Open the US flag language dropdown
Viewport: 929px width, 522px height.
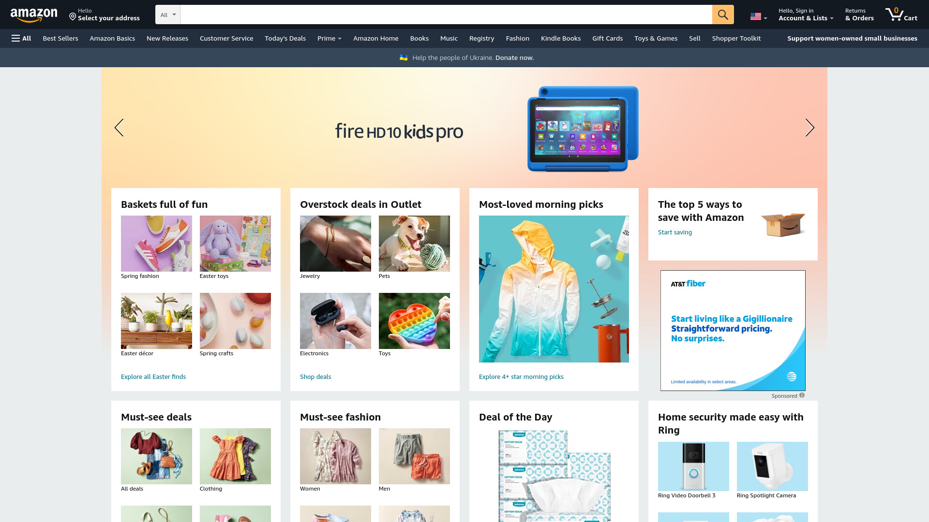point(758,17)
